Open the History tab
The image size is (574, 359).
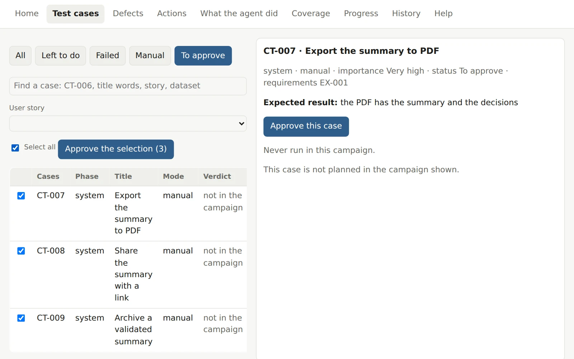coord(406,14)
